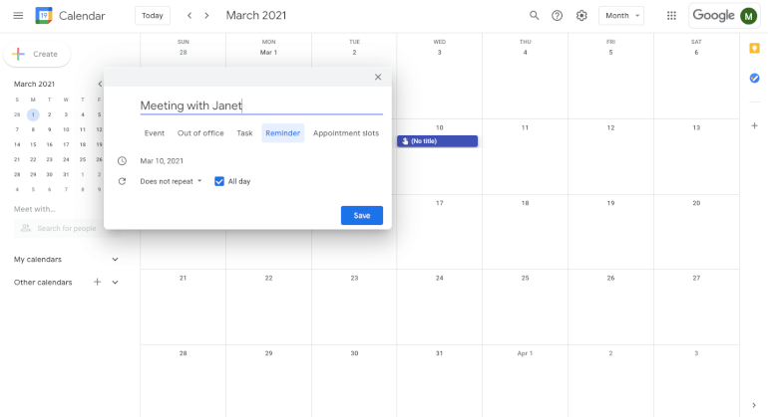Collapse the My calendars section

pyautogui.click(x=115, y=259)
